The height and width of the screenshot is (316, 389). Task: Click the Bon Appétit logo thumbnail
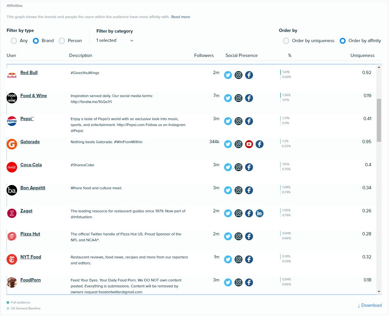[11, 190]
